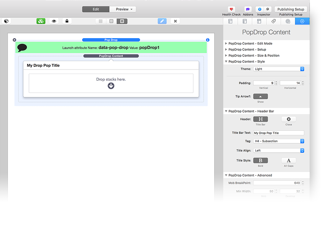
Task: Click the Close header button
Action: [x=288, y=119]
